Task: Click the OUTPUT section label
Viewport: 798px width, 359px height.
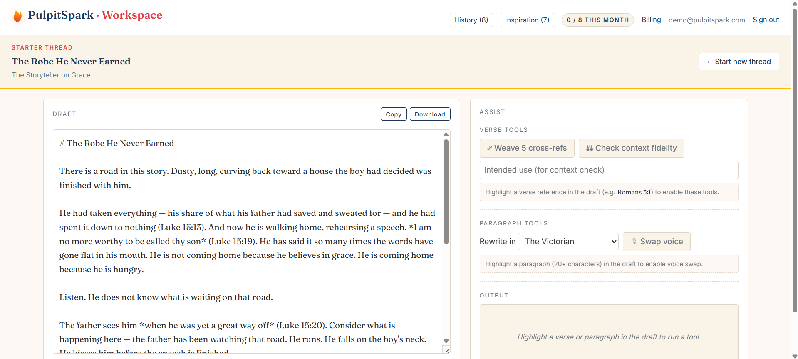Action: [x=494, y=295]
